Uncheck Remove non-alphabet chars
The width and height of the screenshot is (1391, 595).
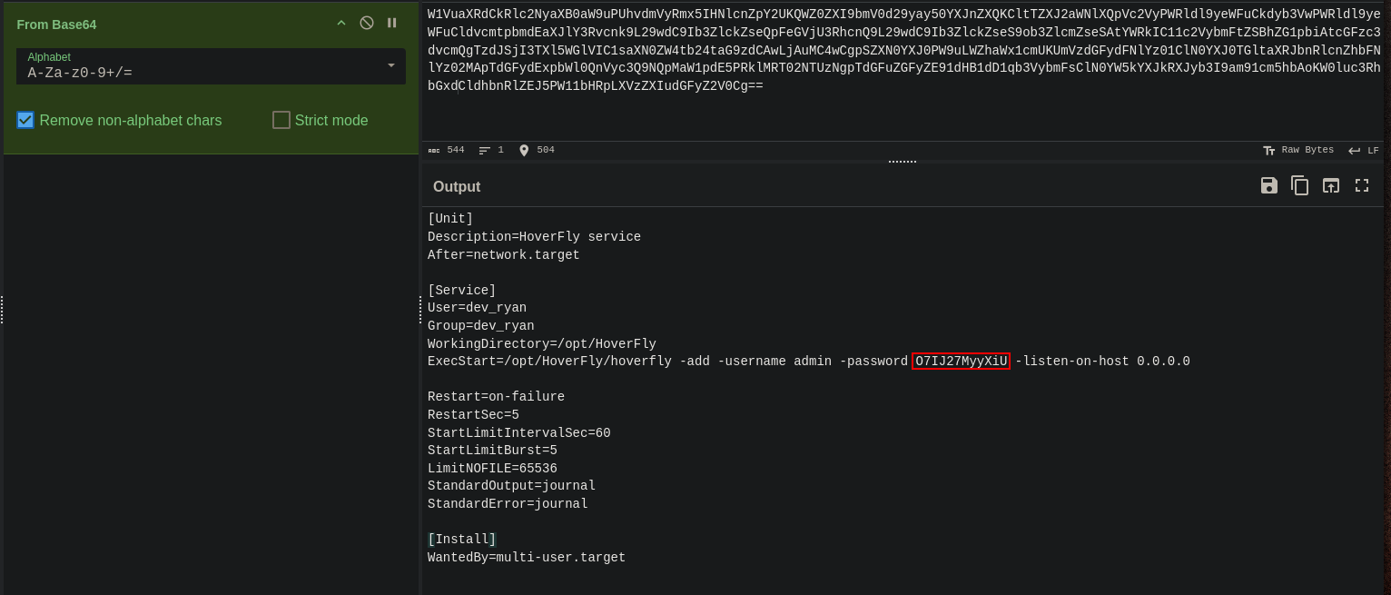25,120
